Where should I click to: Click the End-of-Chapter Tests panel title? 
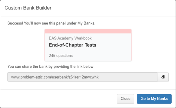(72, 45)
